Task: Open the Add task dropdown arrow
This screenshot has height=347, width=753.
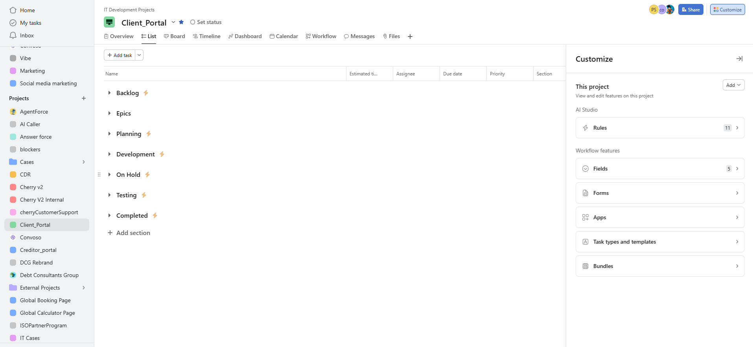Action: coord(139,55)
